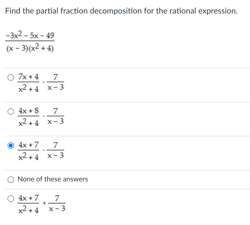Select the radio button for 4x + 8 answer
This screenshot has width=250, height=225.
click(11, 111)
